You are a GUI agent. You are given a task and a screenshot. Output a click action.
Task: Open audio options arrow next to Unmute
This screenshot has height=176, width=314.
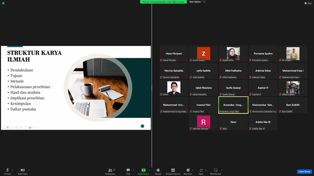pyautogui.click(x=13, y=170)
